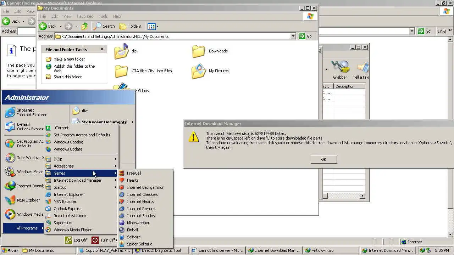Open address bar dropdown in My Documents
Viewport: 454px width, 255px height.
[293, 36]
